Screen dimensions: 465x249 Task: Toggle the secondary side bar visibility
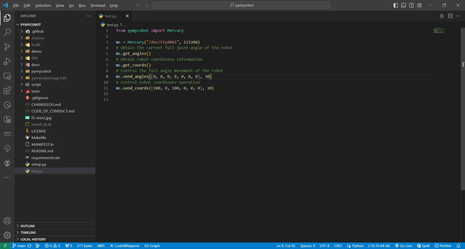411,5
